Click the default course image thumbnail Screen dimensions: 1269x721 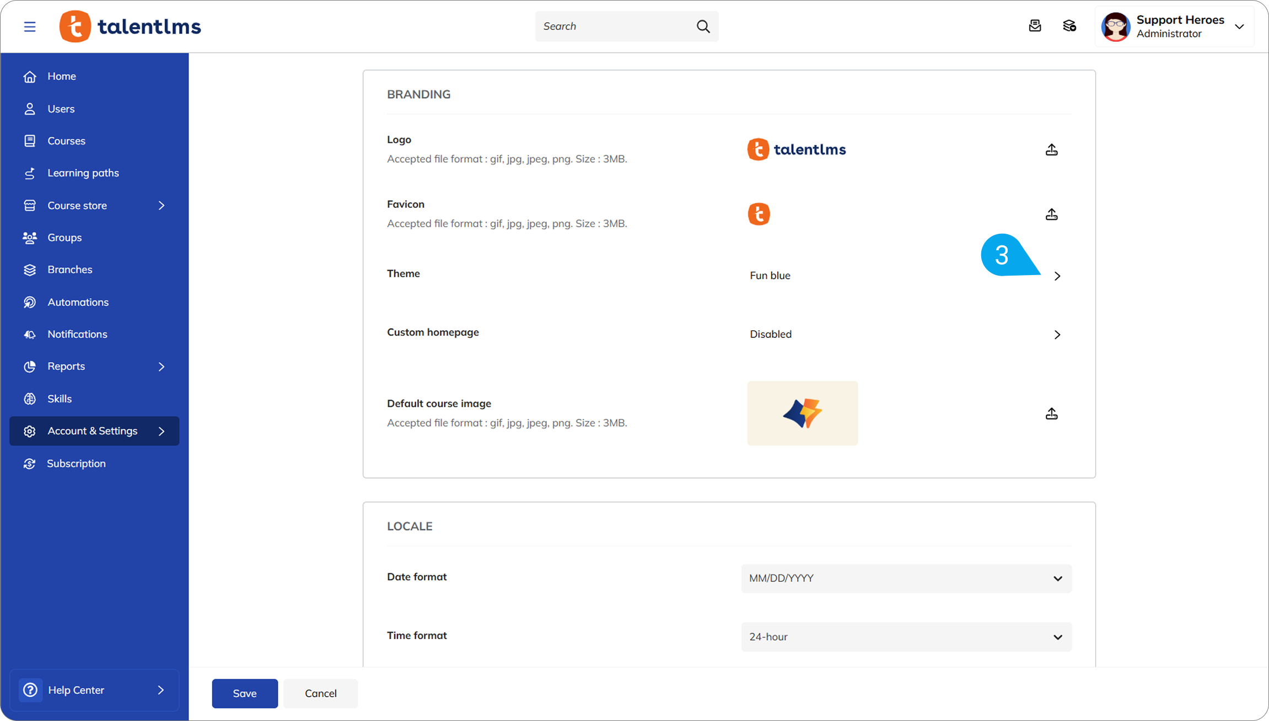802,413
